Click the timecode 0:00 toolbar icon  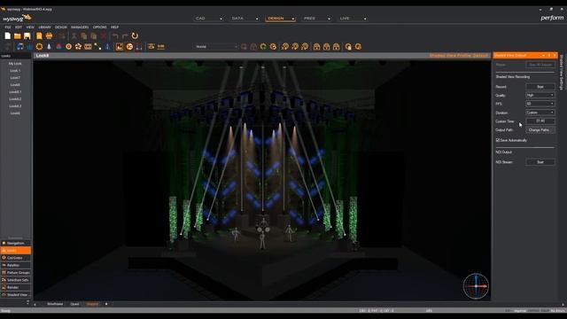161,47
